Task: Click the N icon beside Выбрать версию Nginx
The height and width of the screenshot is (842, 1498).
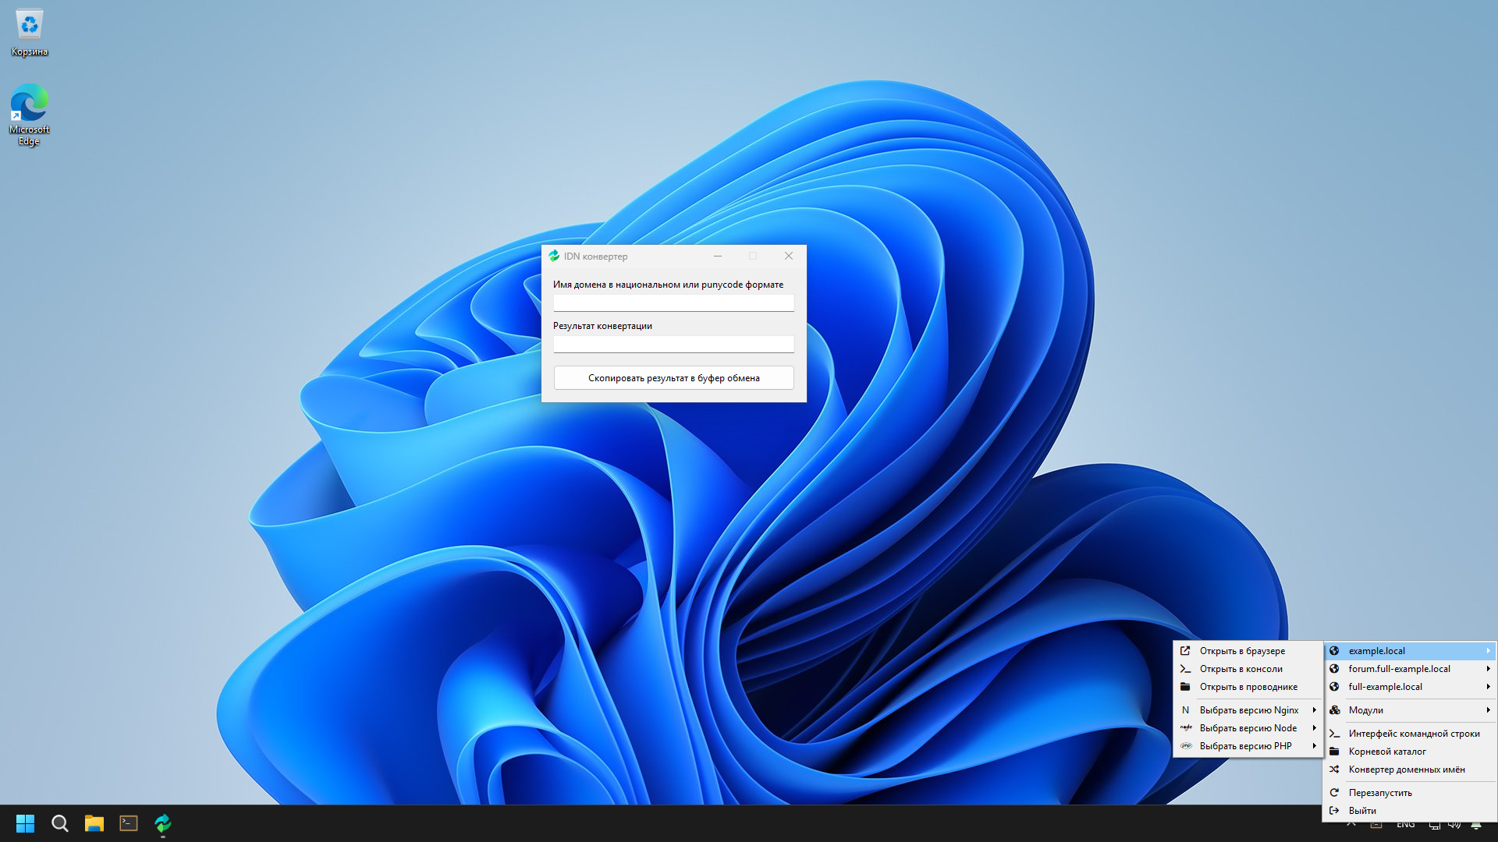Action: (x=1185, y=709)
